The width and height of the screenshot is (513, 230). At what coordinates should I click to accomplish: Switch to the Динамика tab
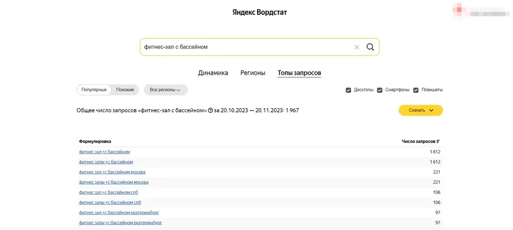213,73
